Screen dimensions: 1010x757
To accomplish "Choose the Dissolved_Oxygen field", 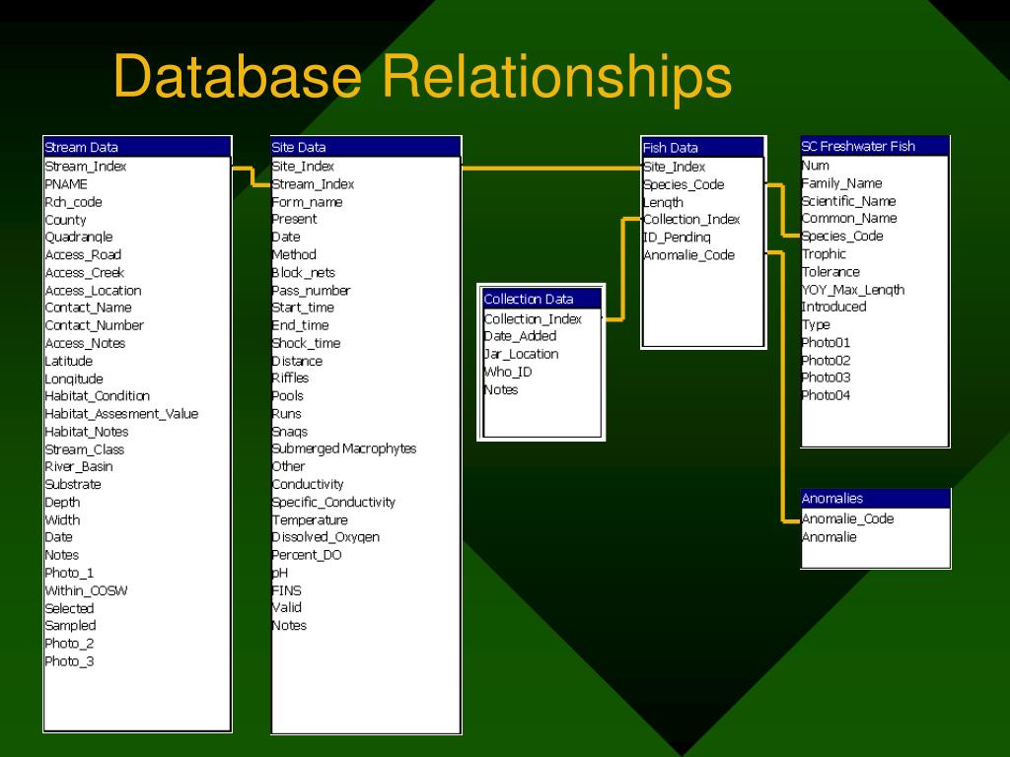I will click(x=325, y=537).
